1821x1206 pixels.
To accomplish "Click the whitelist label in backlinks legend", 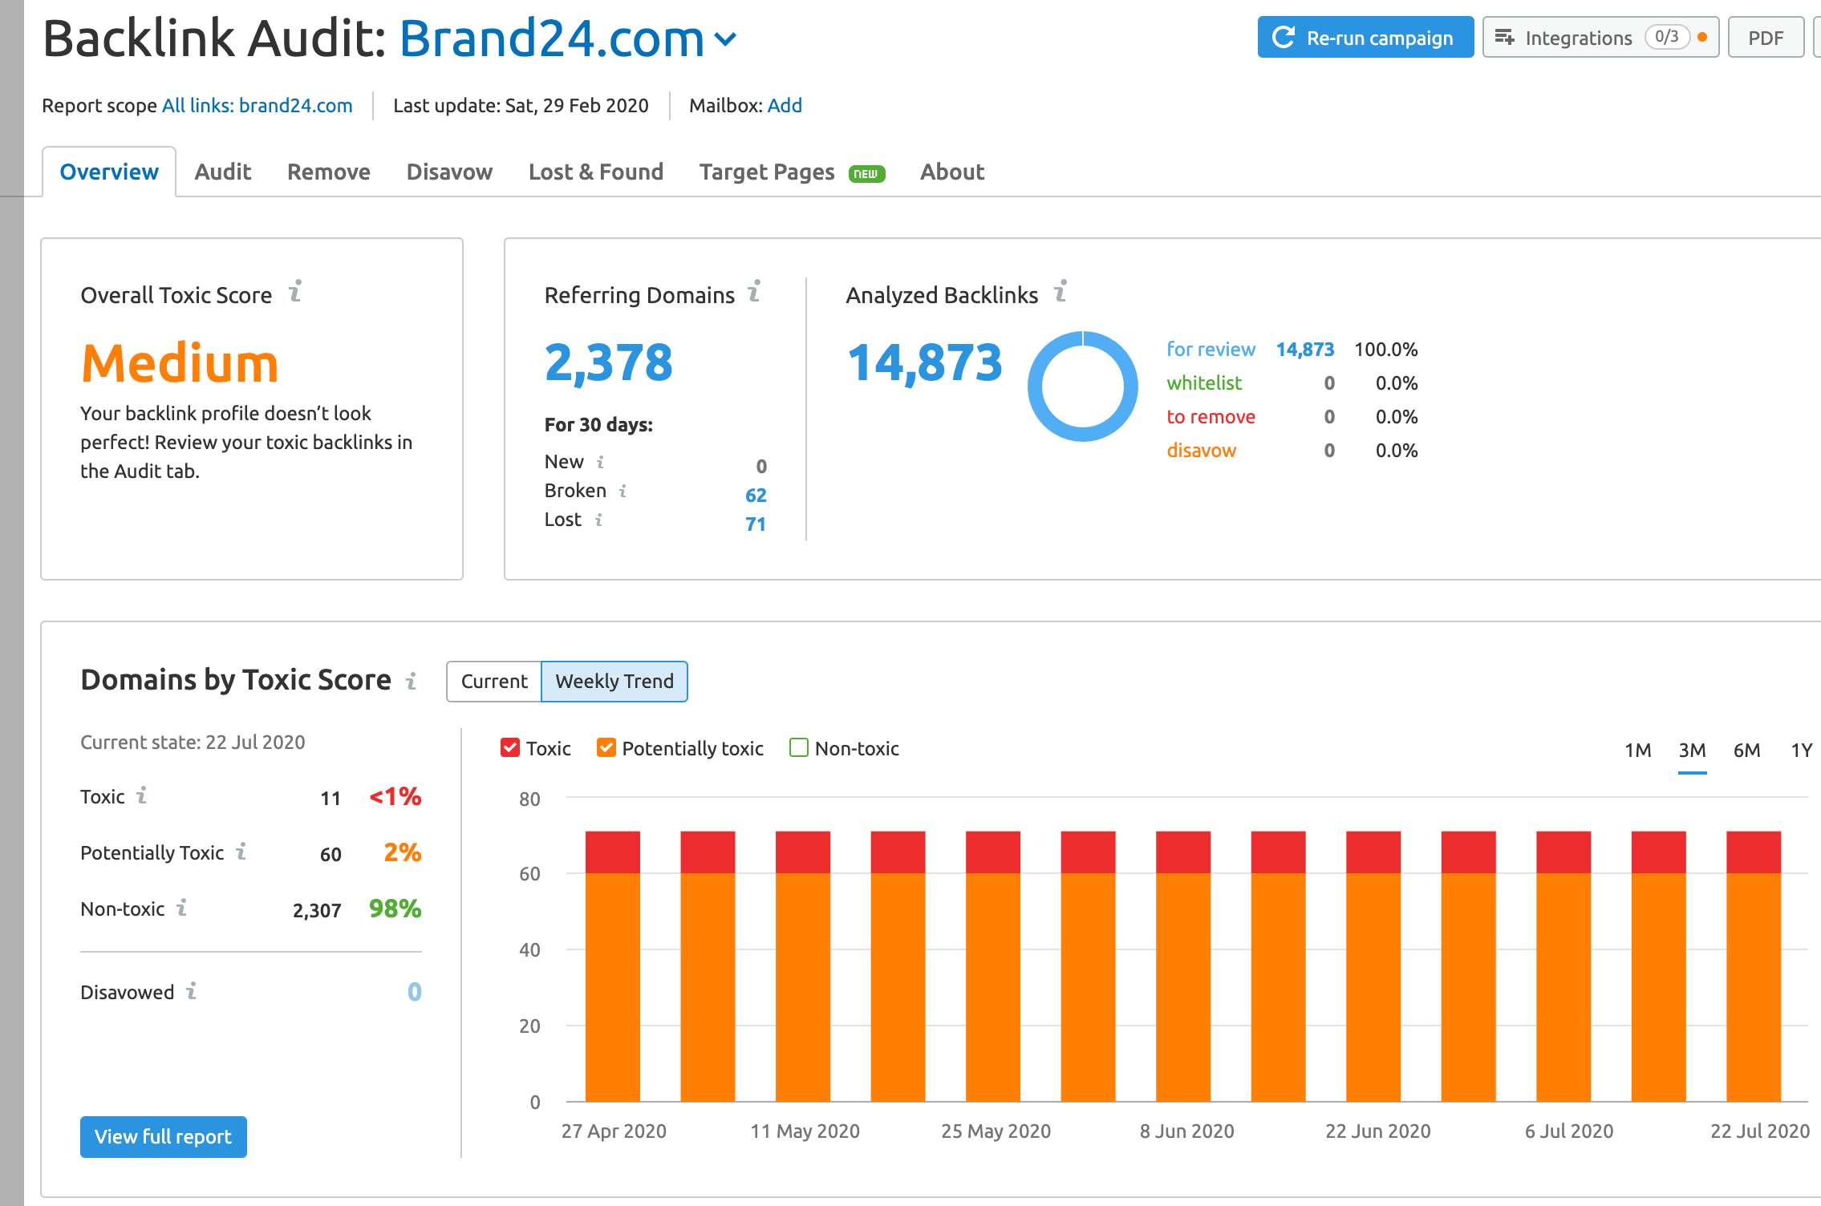I will pyautogui.click(x=1204, y=383).
